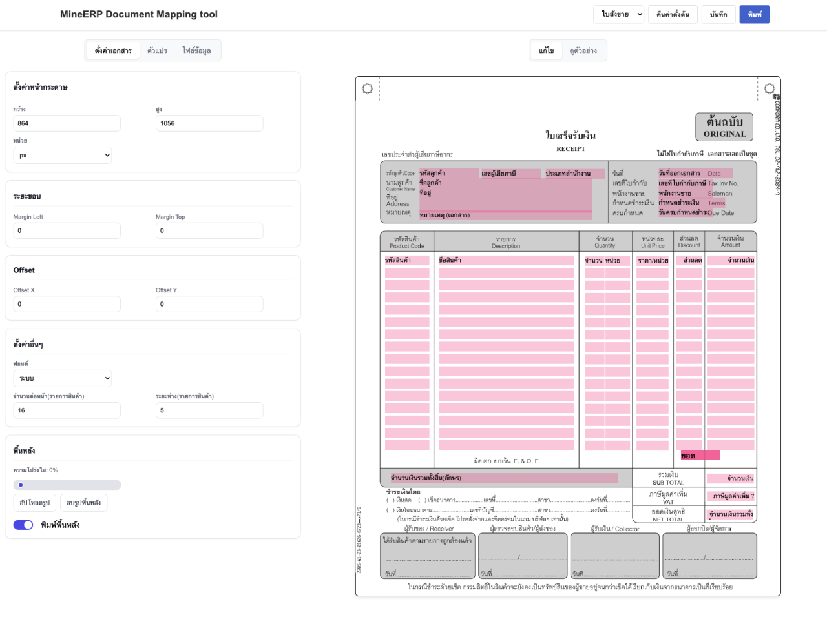Click the คืนค่าตั้งต้น reset button
The height and width of the screenshot is (617, 827).
tap(673, 14)
